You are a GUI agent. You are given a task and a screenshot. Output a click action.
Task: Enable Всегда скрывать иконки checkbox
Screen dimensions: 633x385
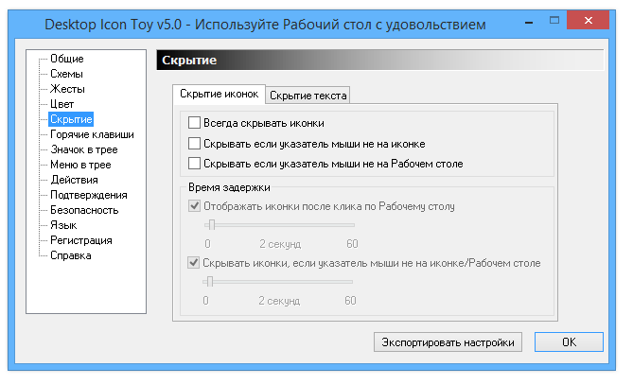click(194, 123)
